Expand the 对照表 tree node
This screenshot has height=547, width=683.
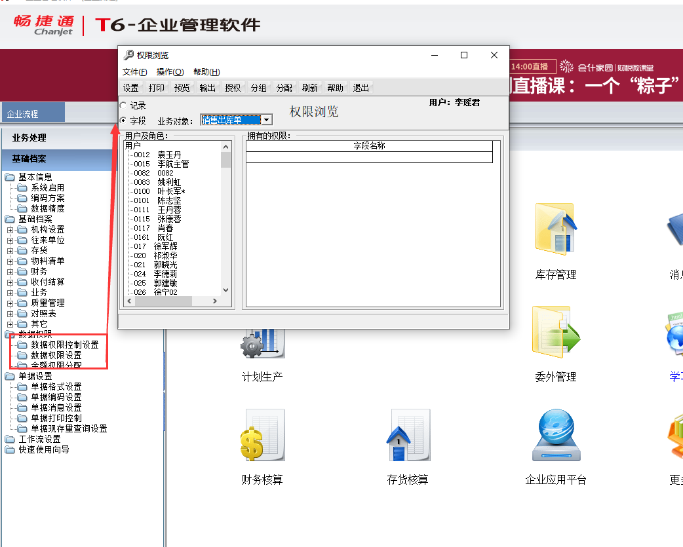click(x=10, y=314)
